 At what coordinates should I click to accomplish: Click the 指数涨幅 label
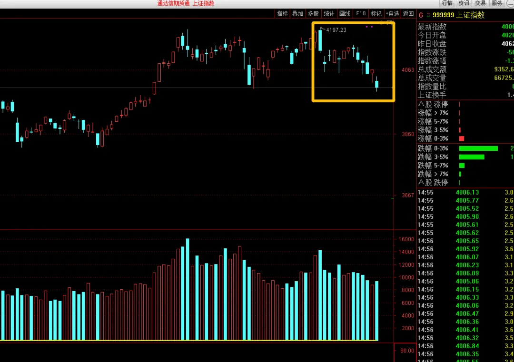click(x=432, y=60)
